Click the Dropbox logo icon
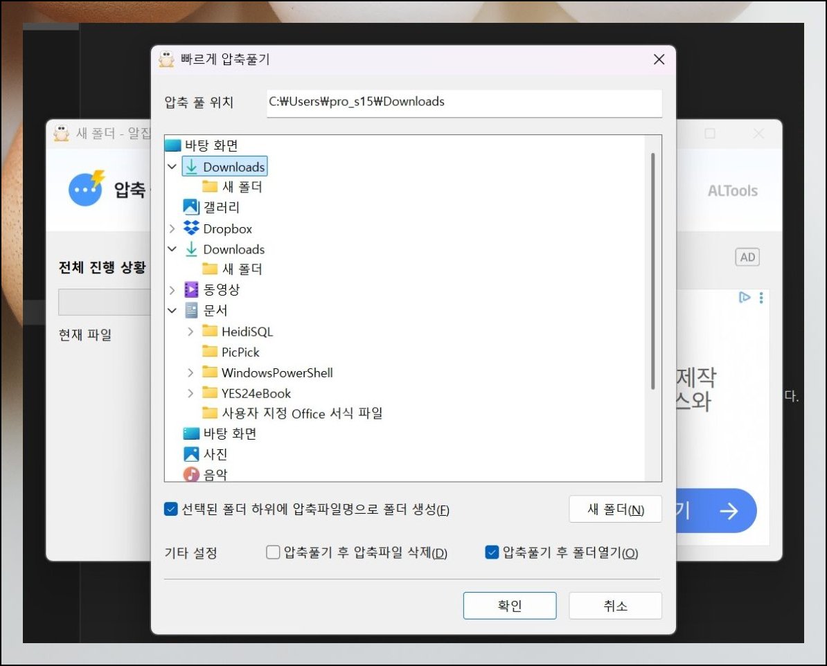The width and height of the screenshot is (827, 666). [191, 228]
